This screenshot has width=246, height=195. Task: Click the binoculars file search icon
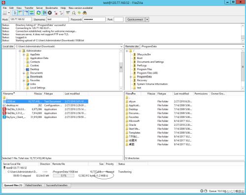coord(85,13)
